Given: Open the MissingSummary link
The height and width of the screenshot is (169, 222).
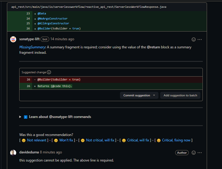Looking at the screenshot, I should 32,47.
